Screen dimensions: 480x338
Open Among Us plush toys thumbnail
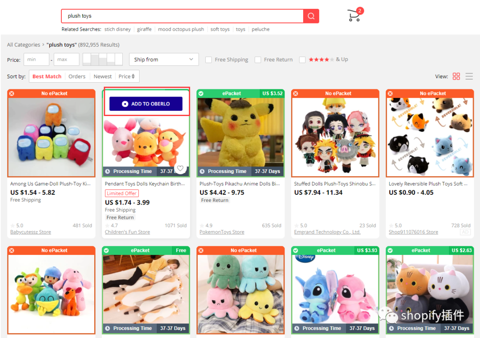click(x=52, y=137)
